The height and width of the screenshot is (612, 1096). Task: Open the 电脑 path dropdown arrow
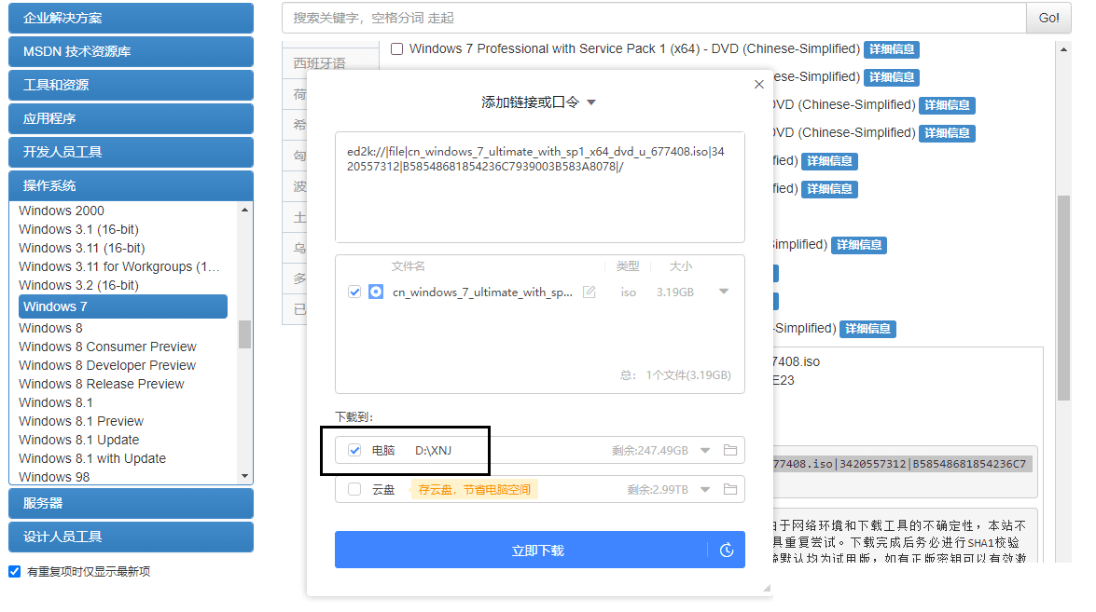(x=705, y=451)
